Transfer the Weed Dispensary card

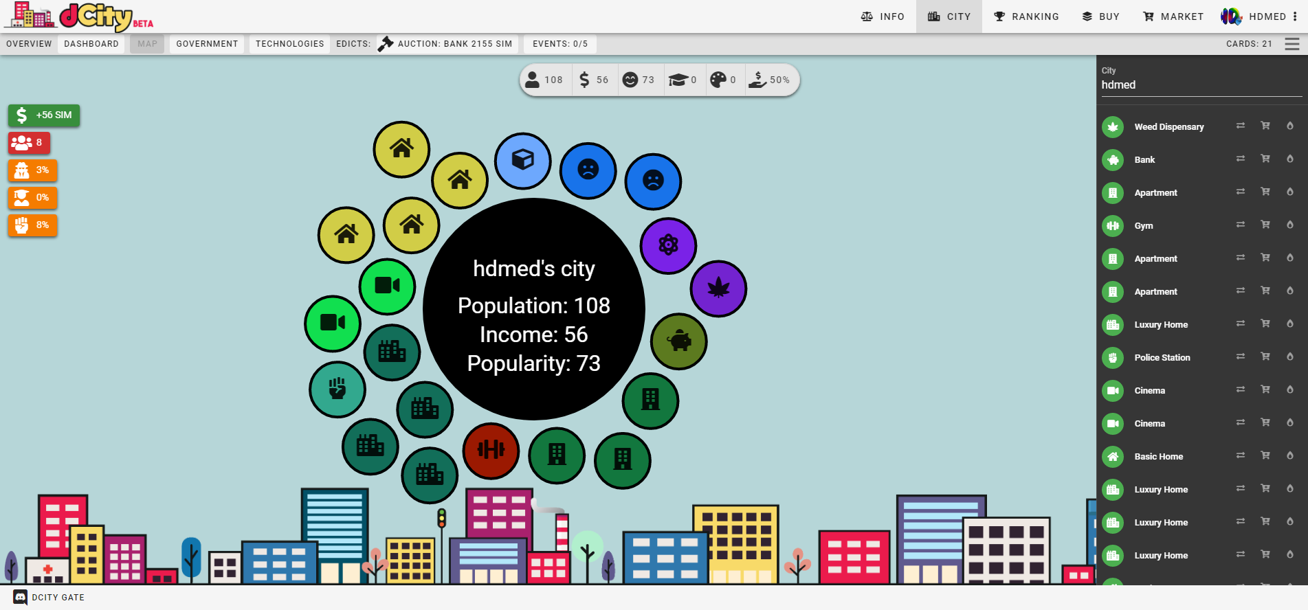click(x=1241, y=126)
